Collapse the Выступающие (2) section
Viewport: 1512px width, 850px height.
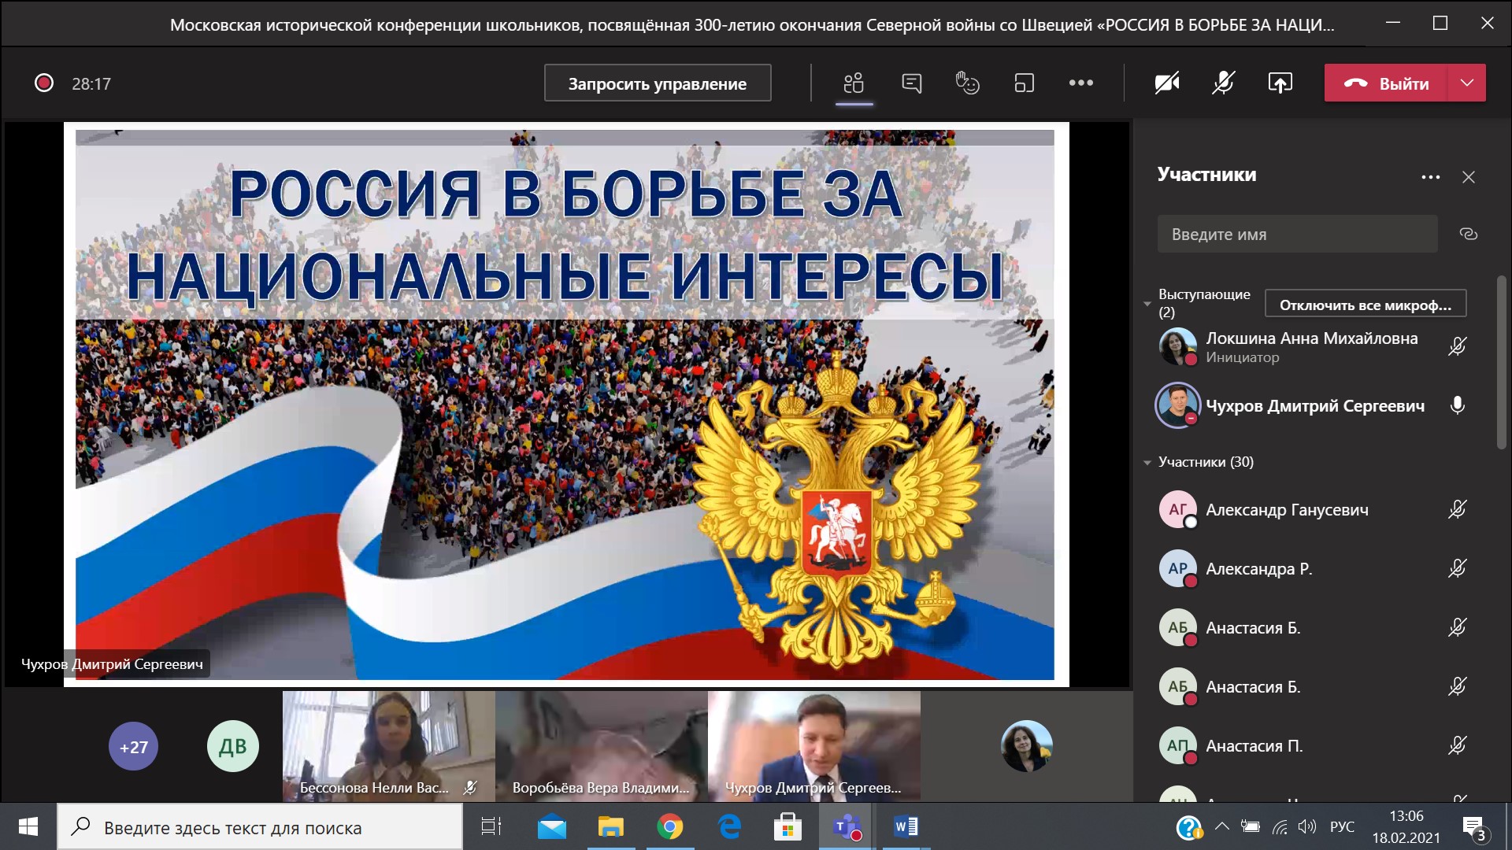[1147, 304]
